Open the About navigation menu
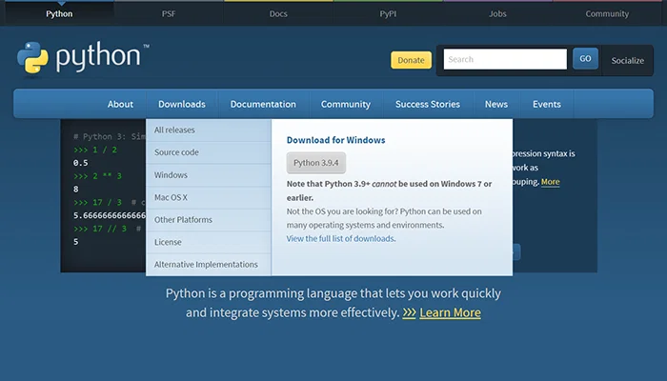Viewport: 667px width, 381px height. pos(120,104)
